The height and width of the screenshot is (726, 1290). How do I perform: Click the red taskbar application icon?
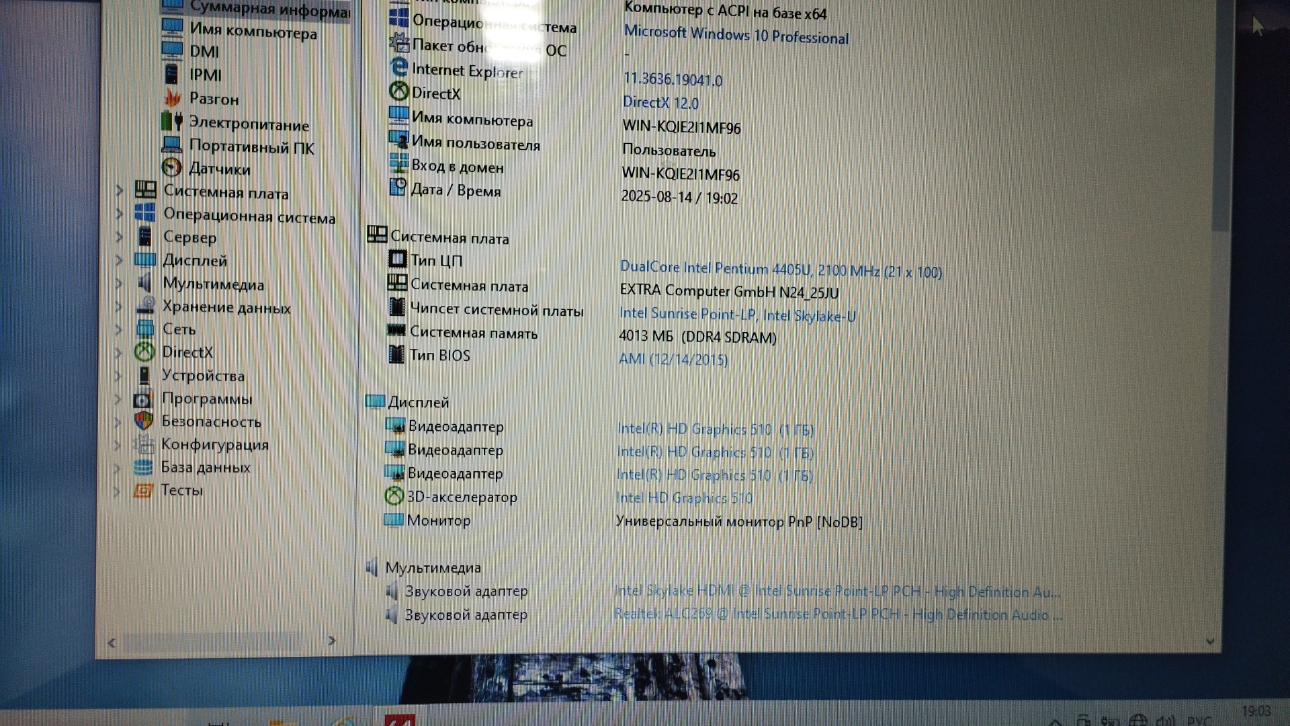[399, 720]
